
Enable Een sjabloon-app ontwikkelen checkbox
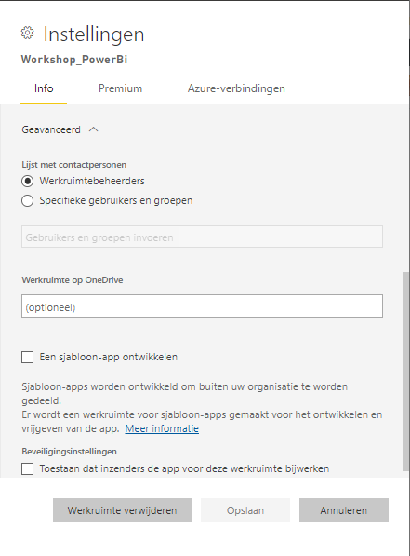tap(28, 357)
